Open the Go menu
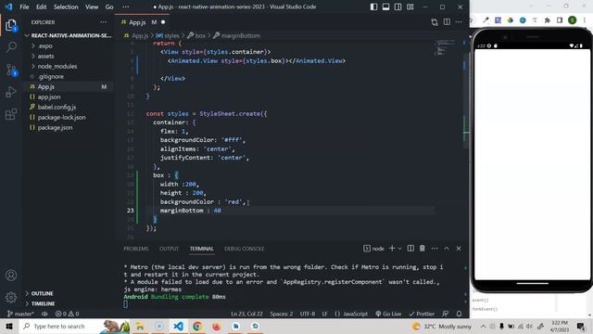Screen dimensions: 593x334 point(109,6)
